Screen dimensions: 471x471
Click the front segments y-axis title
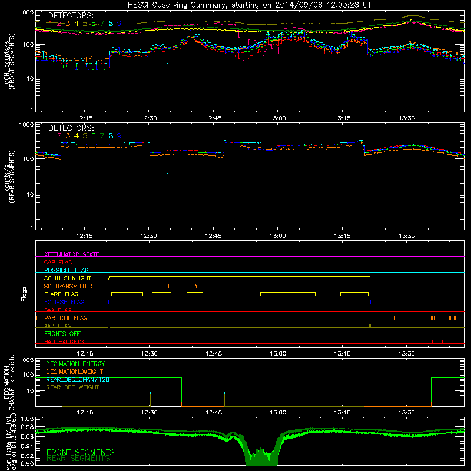click(x=9, y=61)
